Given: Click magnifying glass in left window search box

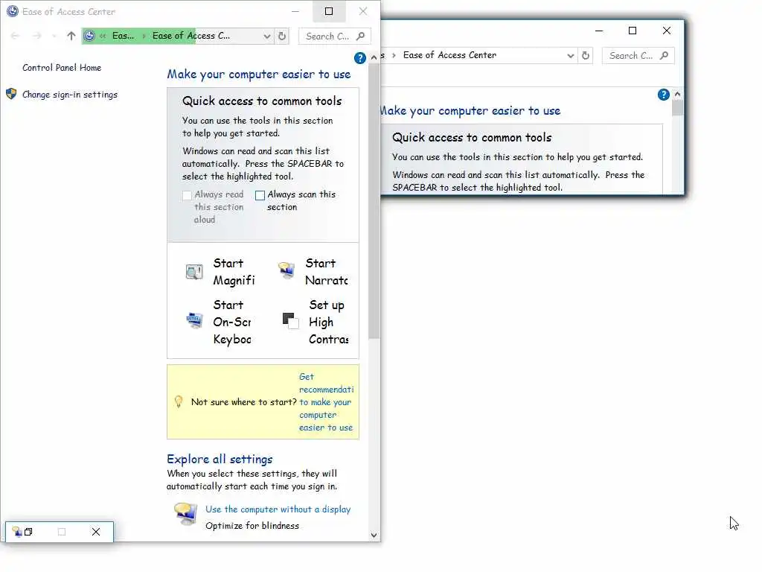Looking at the screenshot, I should click(x=360, y=36).
